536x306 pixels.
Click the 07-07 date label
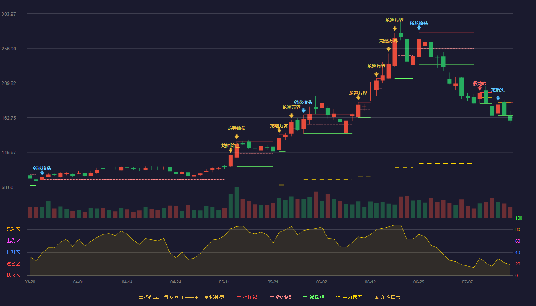tap(467, 282)
